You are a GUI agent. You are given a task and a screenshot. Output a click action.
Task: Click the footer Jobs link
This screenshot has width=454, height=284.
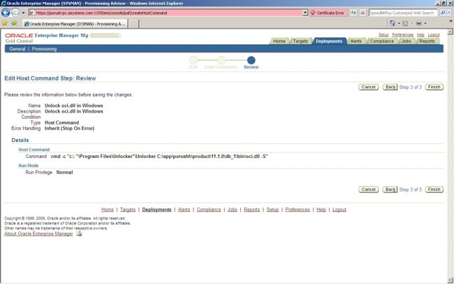pyautogui.click(x=232, y=209)
